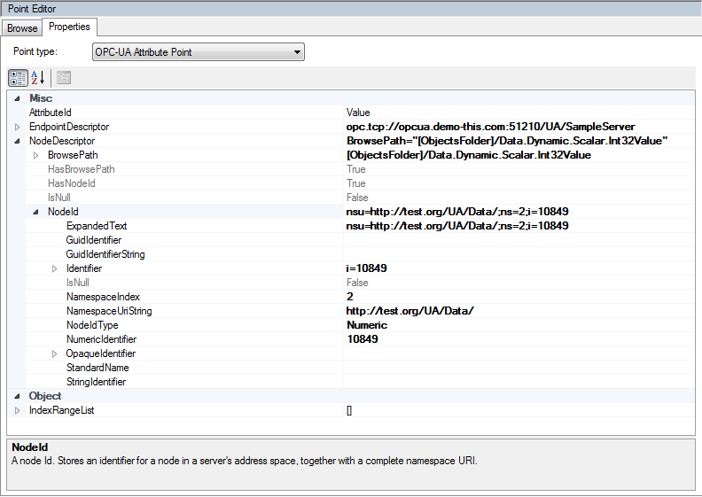The width and height of the screenshot is (702, 497).
Task: Open the Point type dropdown
Action: pos(198,52)
